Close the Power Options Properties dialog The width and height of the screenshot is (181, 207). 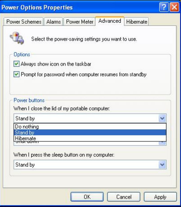[174, 7]
